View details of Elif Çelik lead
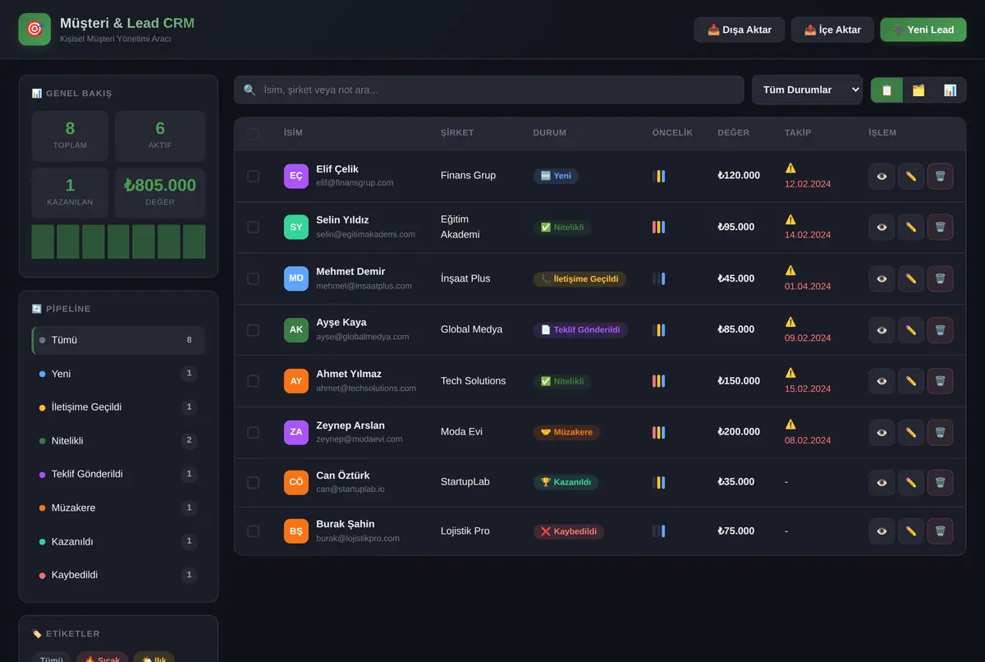985x662 pixels. pyautogui.click(x=882, y=176)
